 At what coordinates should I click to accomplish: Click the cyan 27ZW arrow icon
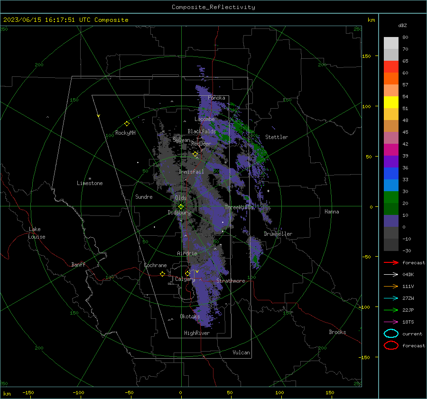(391, 298)
